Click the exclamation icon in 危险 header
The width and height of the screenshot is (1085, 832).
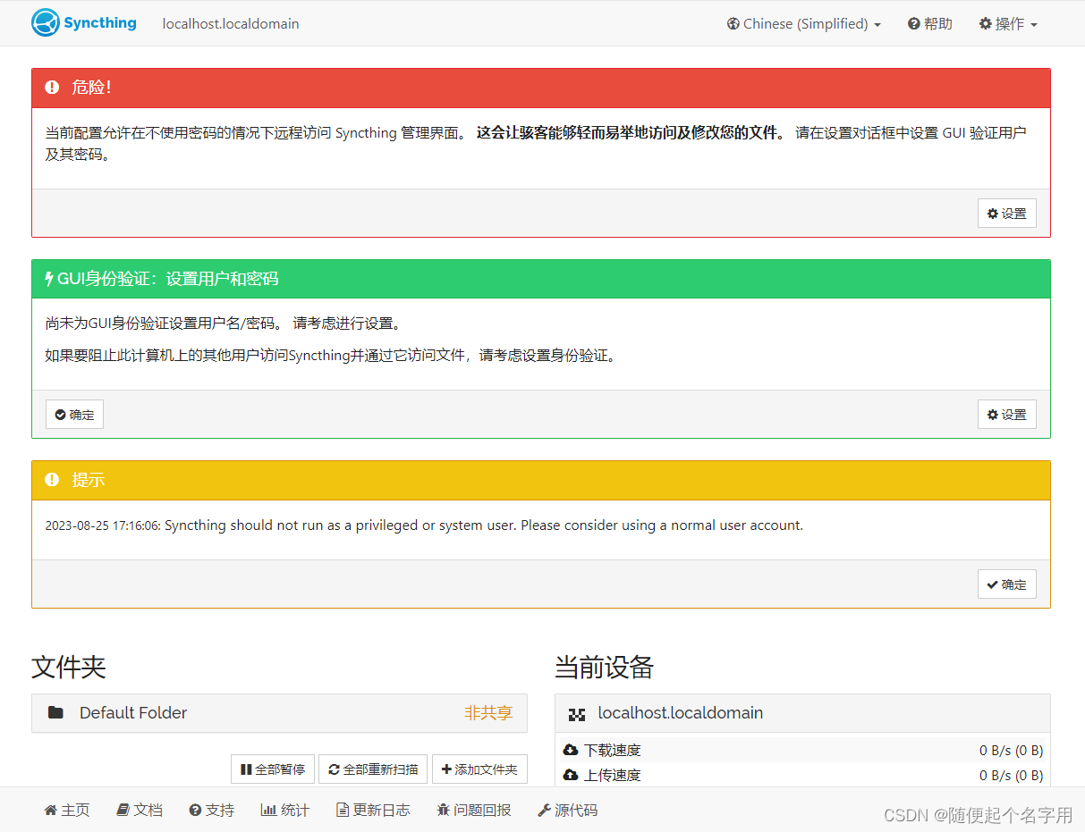(52, 88)
